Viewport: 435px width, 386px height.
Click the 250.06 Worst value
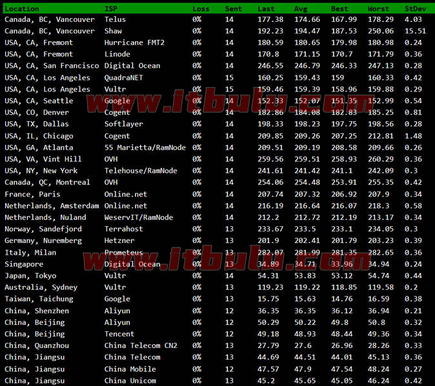tap(381, 31)
